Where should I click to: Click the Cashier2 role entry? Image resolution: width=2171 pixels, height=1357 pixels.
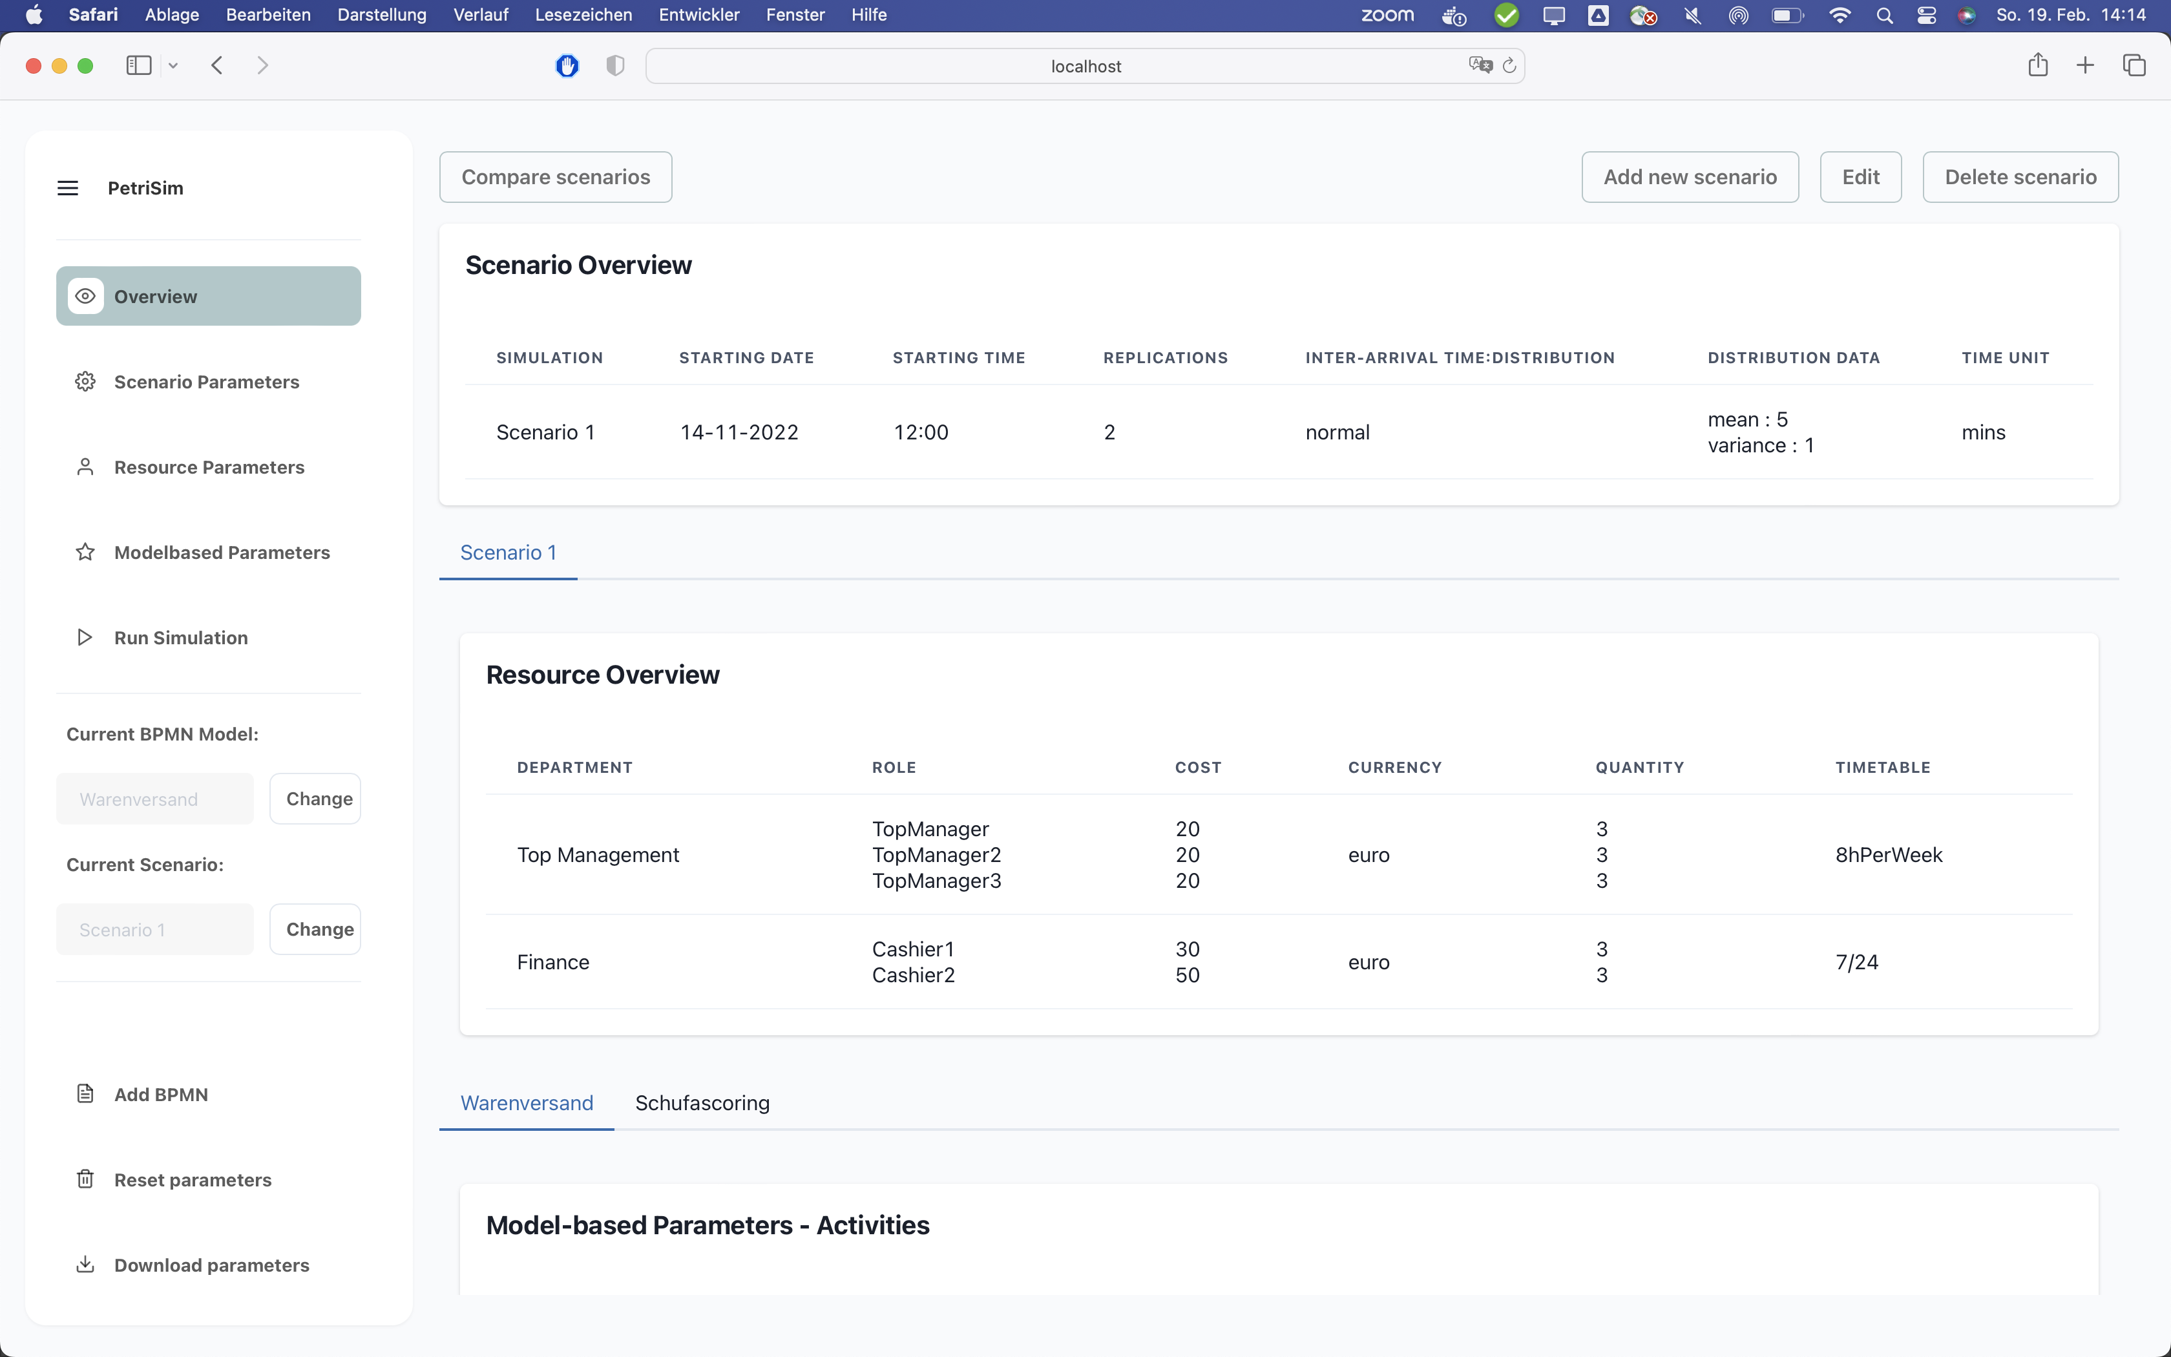[x=913, y=974]
